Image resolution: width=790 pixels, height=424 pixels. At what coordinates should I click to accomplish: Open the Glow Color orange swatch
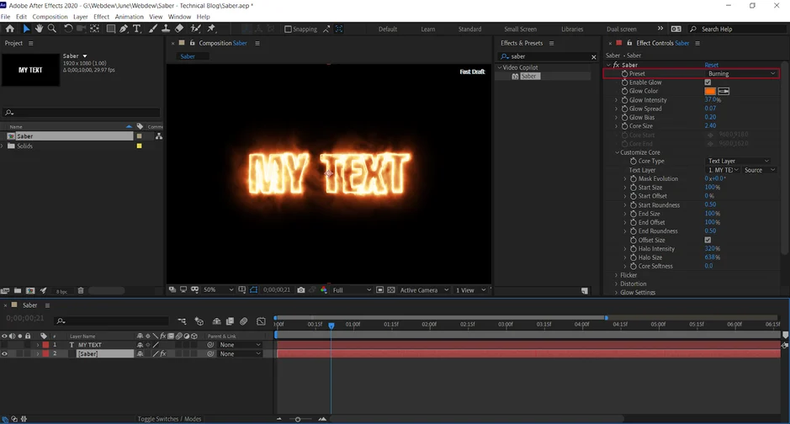click(x=710, y=91)
